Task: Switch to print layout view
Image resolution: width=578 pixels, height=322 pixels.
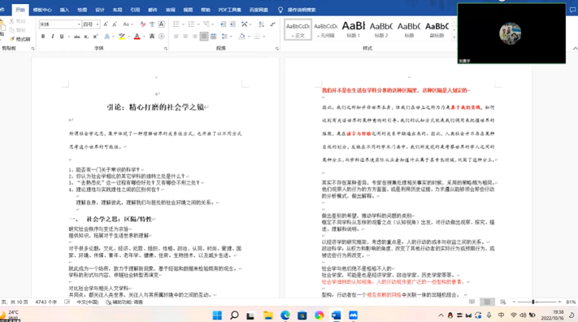Action: pos(487,302)
